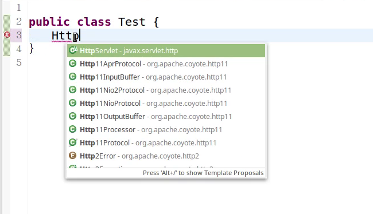The width and height of the screenshot is (373, 214).
Task: Choose HttpServlet - javax.servlet.http proposal
Action: point(166,50)
